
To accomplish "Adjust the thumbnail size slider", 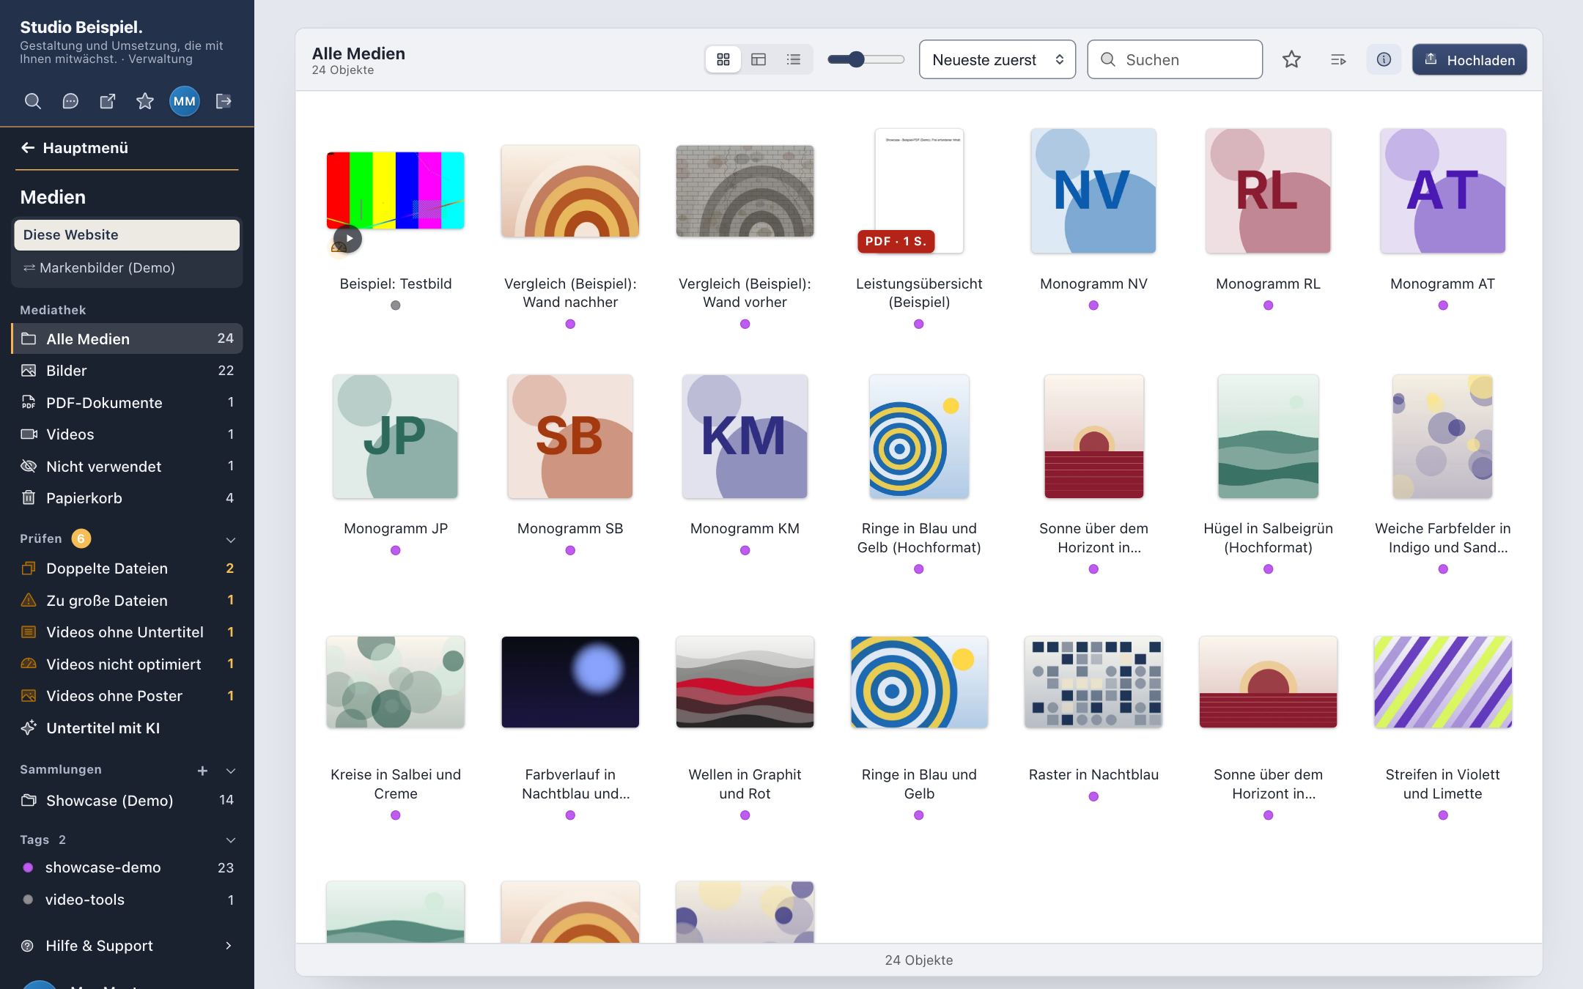I will coord(866,59).
